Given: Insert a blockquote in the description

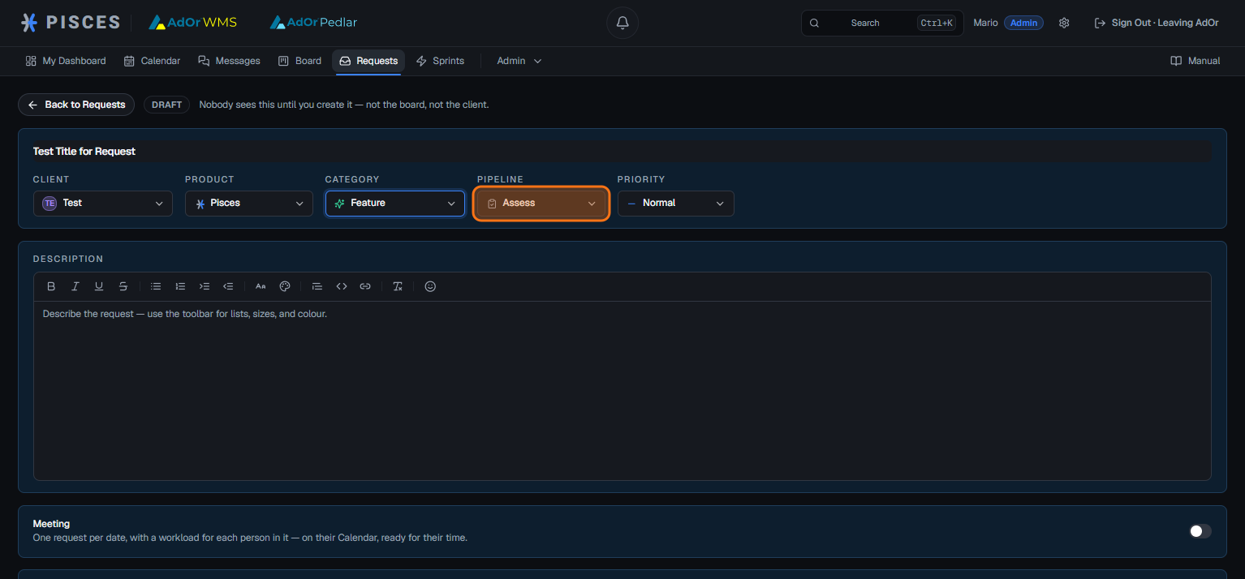Looking at the screenshot, I should coord(317,286).
